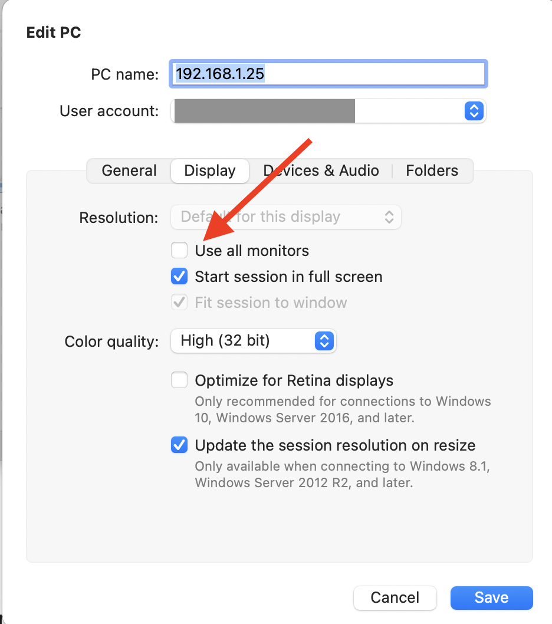Image resolution: width=552 pixels, height=624 pixels.
Task: Click the Edit PC dialog title
Action: click(x=54, y=33)
